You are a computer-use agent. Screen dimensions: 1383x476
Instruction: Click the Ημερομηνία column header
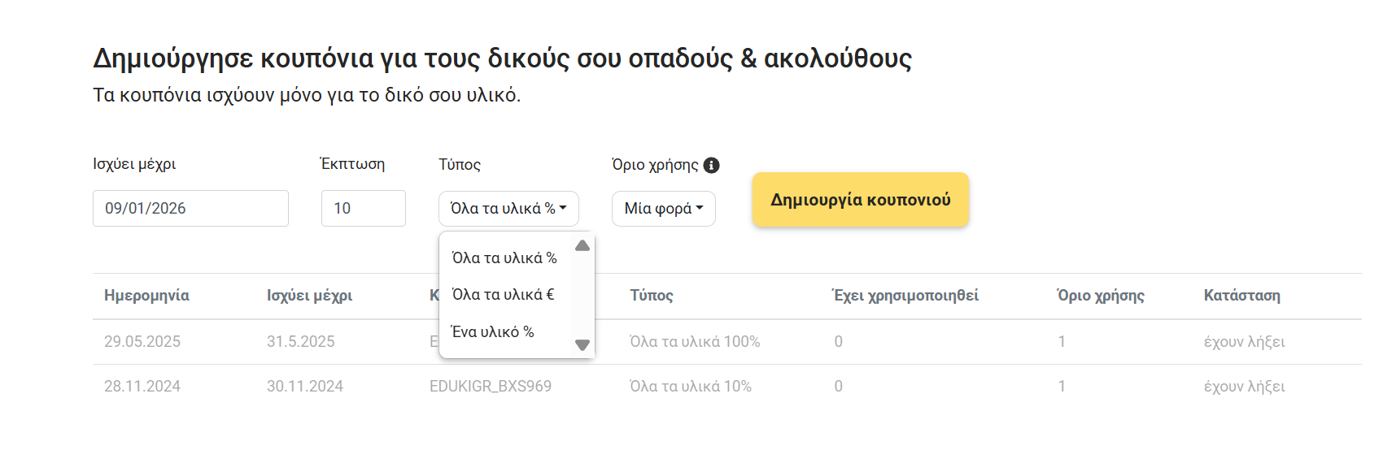146,296
